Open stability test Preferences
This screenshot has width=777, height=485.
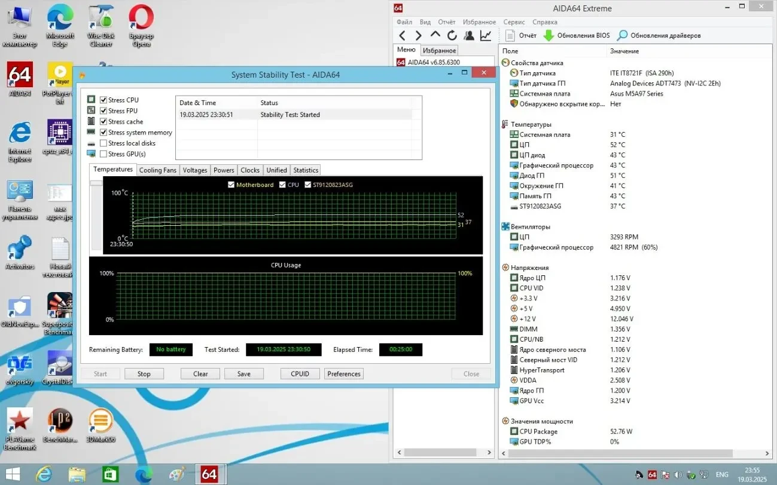(x=344, y=374)
